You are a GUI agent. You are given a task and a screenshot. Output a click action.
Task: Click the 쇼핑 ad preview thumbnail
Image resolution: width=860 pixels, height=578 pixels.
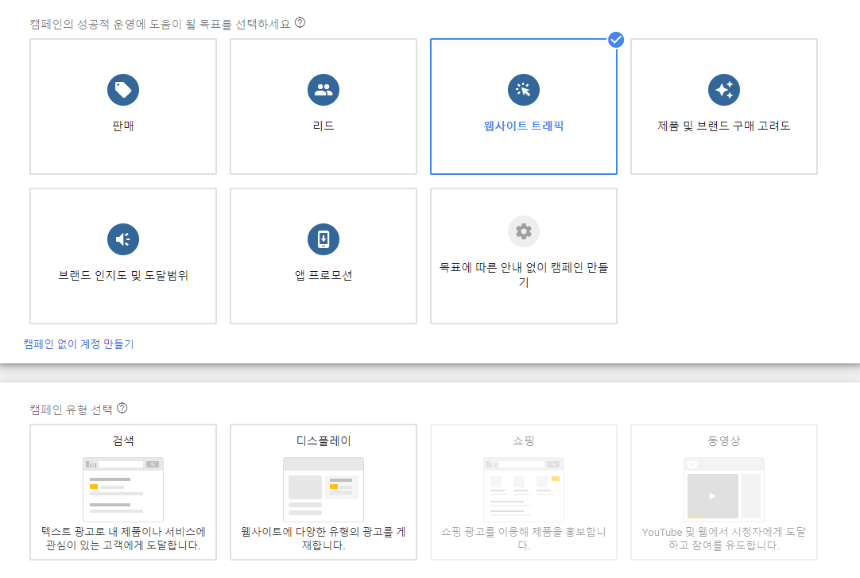click(524, 489)
